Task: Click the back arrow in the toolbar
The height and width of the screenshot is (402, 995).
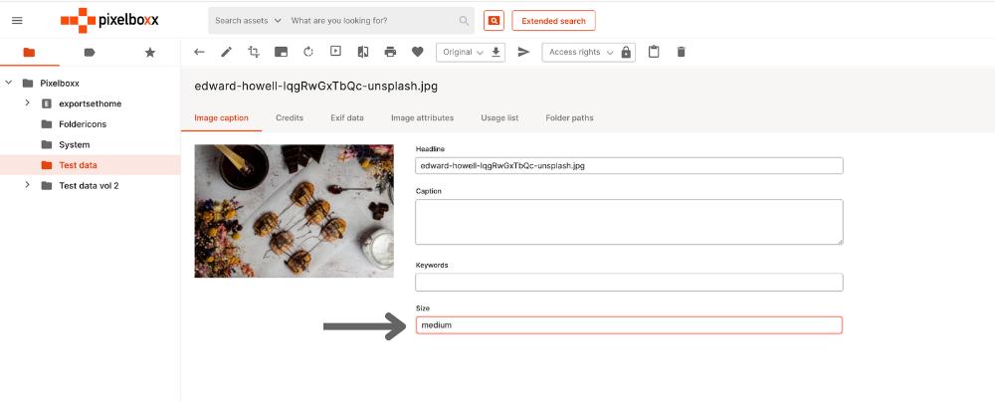Action: (199, 52)
